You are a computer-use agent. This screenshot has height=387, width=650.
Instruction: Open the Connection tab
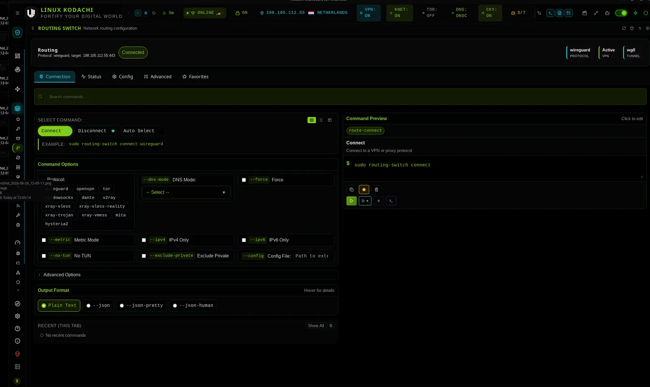[55, 77]
